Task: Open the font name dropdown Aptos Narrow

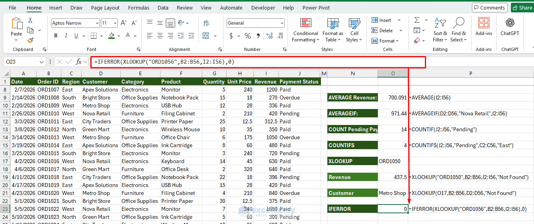Action: coord(97,23)
